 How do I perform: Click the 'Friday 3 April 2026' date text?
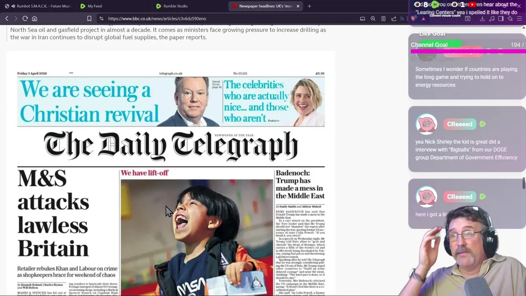(x=32, y=73)
